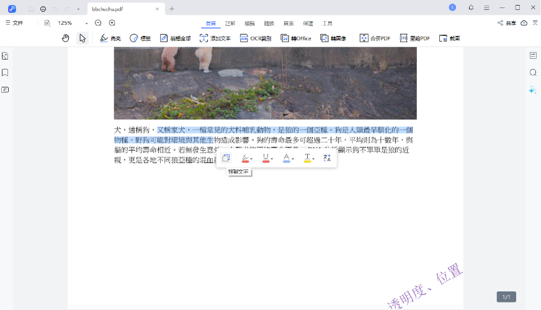Click the 1/1 page indicator

click(x=506, y=297)
